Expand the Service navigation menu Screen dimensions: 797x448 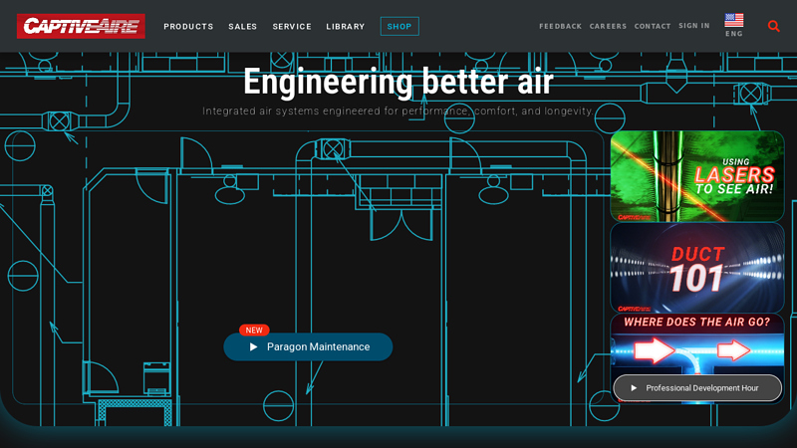click(x=292, y=27)
